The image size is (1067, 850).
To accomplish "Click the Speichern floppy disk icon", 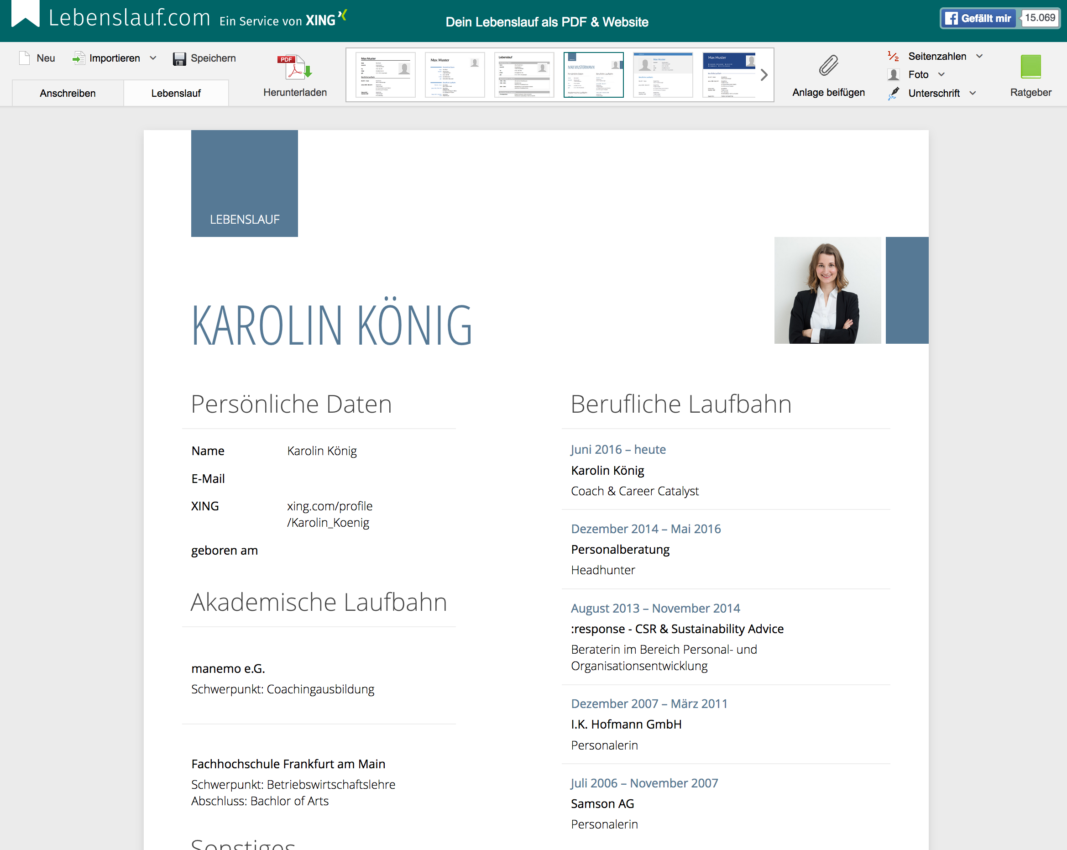I will pos(179,58).
